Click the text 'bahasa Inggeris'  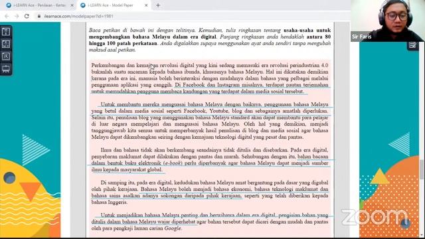[x=109, y=202]
